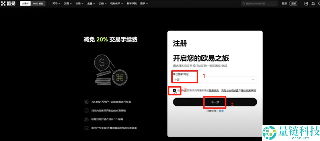The image size is (320, 141).
Task: Expand the 金融 menu
Action: click(x=91, y=4)
